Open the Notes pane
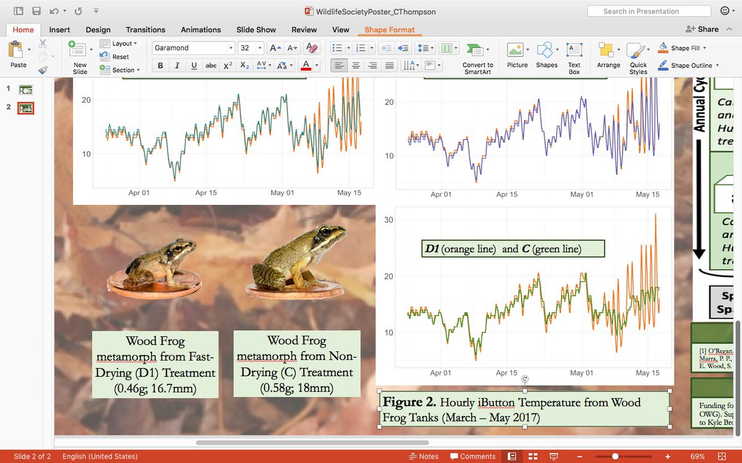The width and height of the screenshot is (742, 463). 424,456
